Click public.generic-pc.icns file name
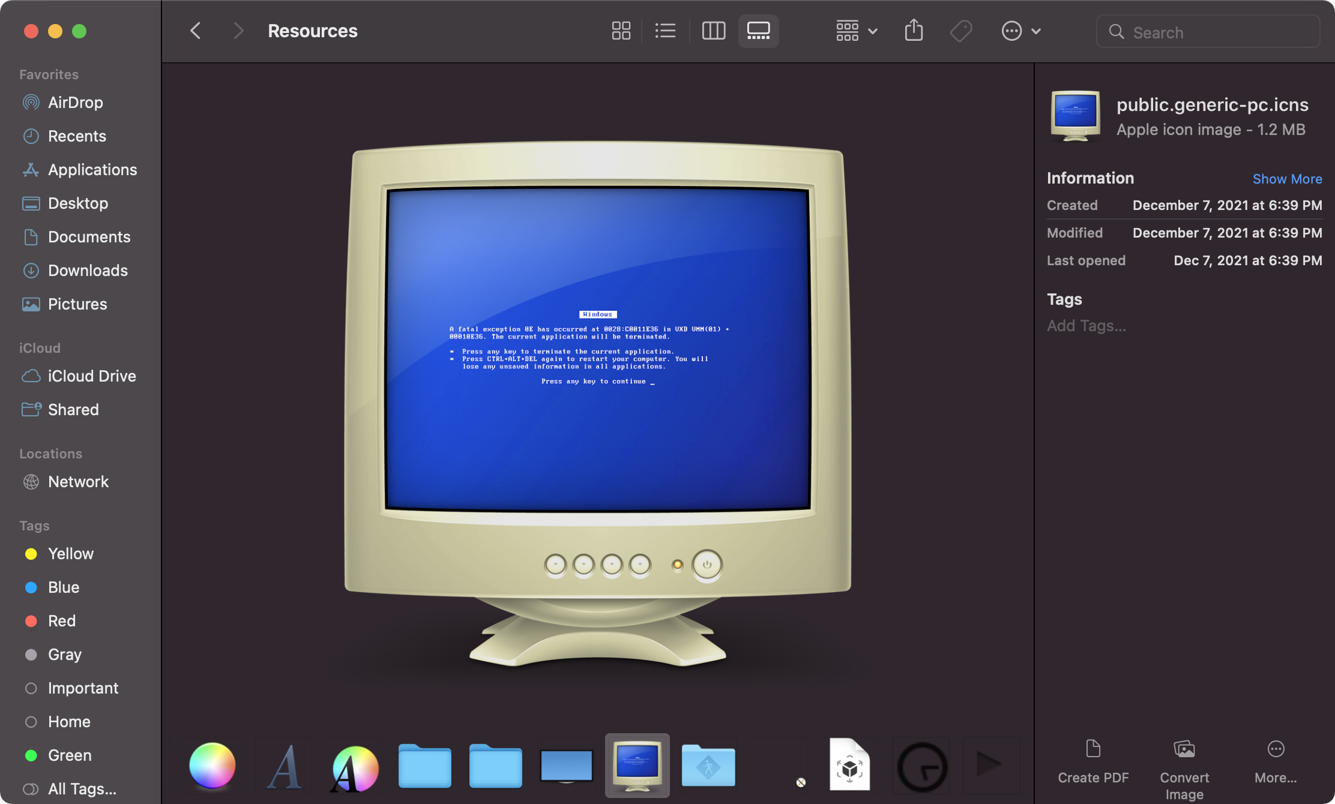Viewport: 1335px width, 804px height. [1212, 104]
